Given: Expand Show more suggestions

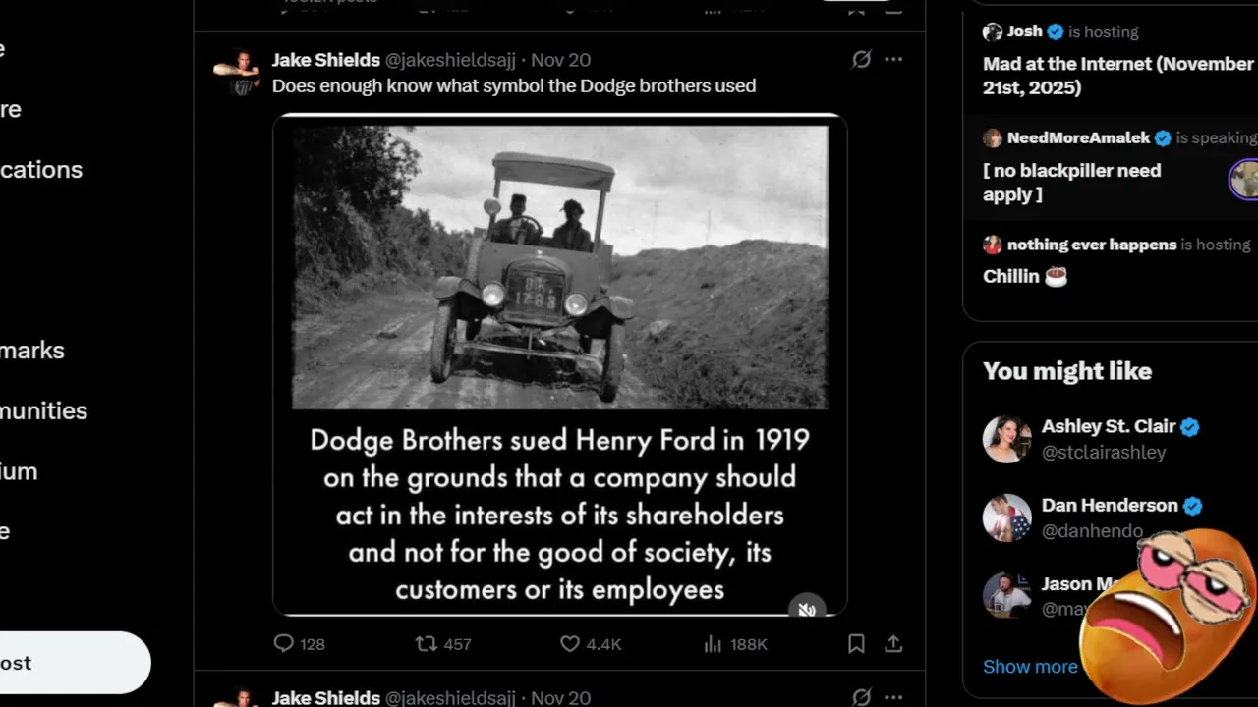Looking at the screenshot, I should 1030,667.
